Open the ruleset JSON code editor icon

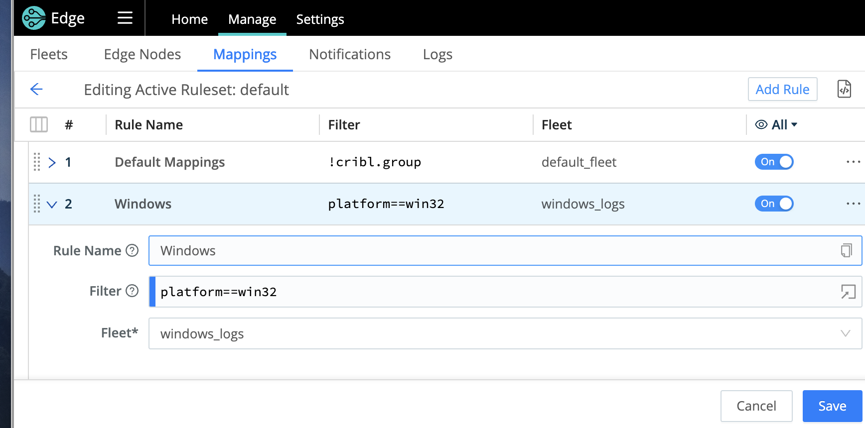click(x=844, y=90)
